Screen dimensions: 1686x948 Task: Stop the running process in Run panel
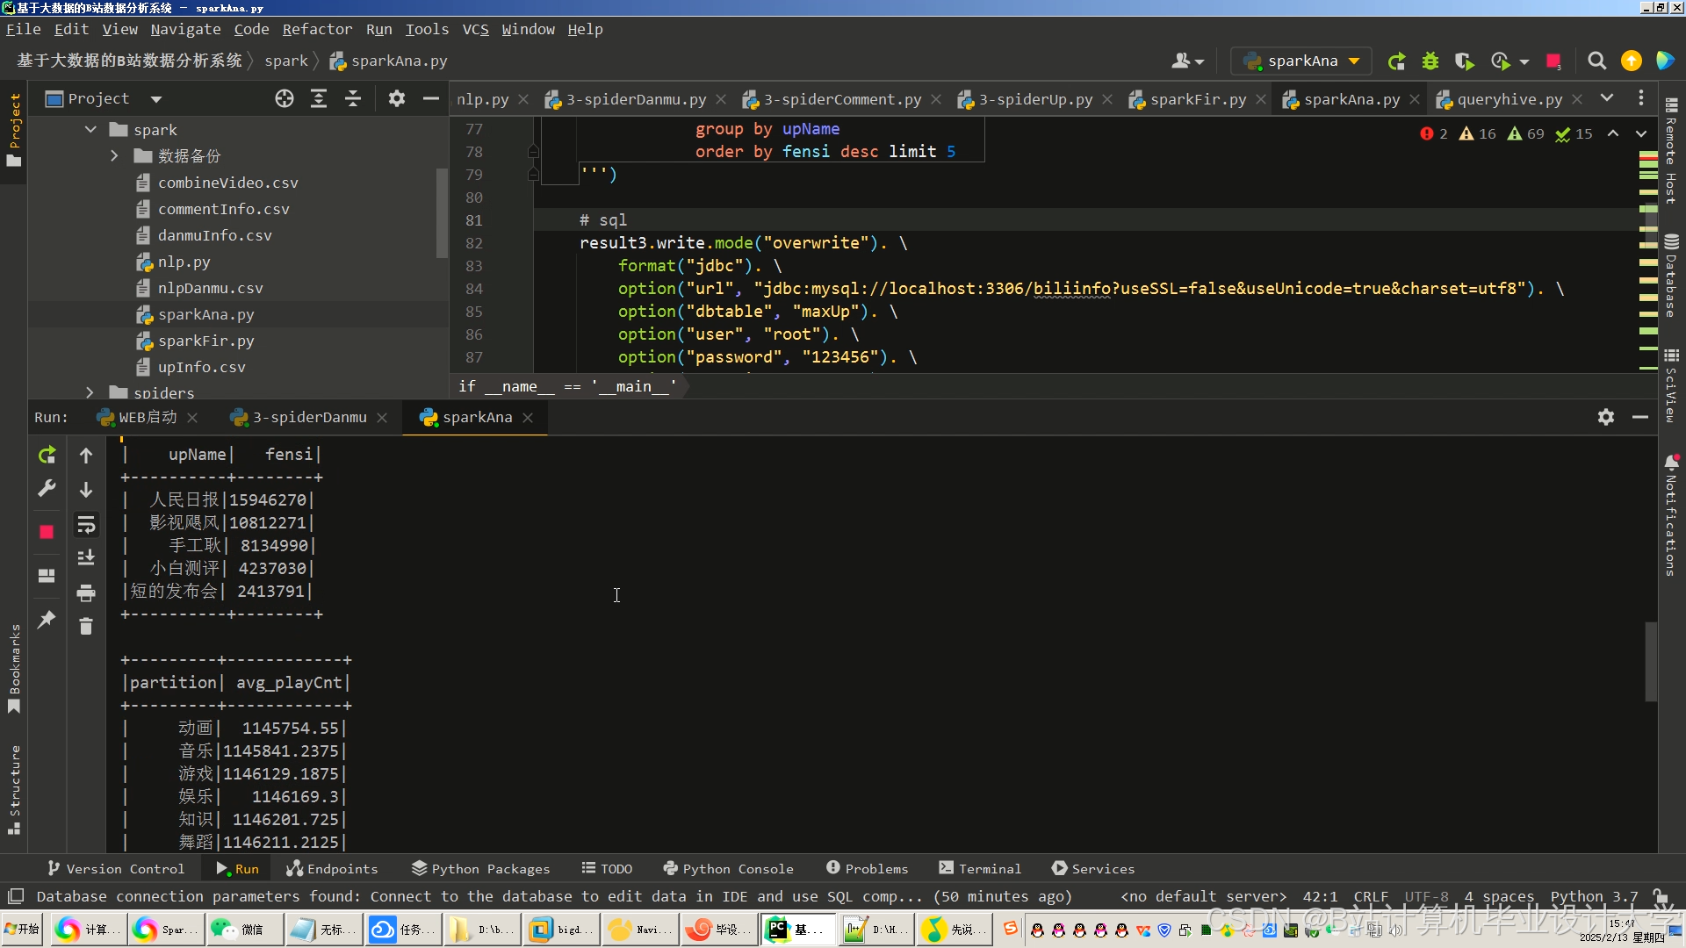tap(47, 532)
